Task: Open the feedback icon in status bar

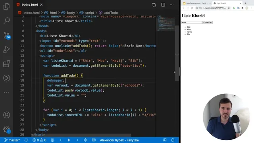Action: pos(165,140)
